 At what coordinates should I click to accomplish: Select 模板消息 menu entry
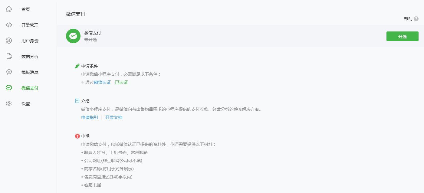click(x=30, y=72)
